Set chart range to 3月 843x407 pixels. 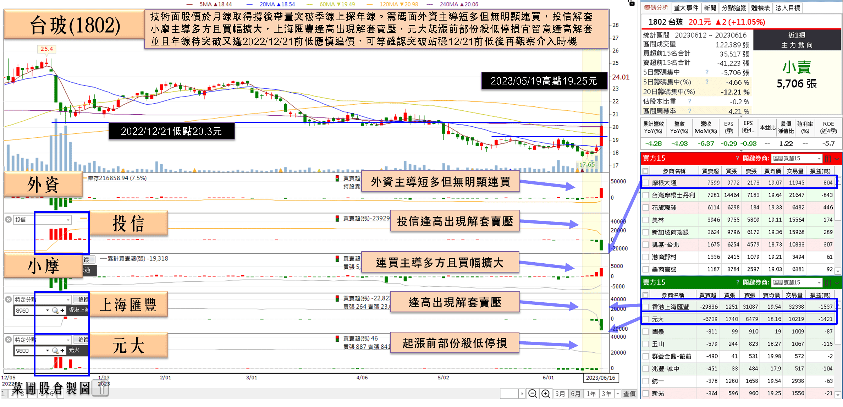560,394
